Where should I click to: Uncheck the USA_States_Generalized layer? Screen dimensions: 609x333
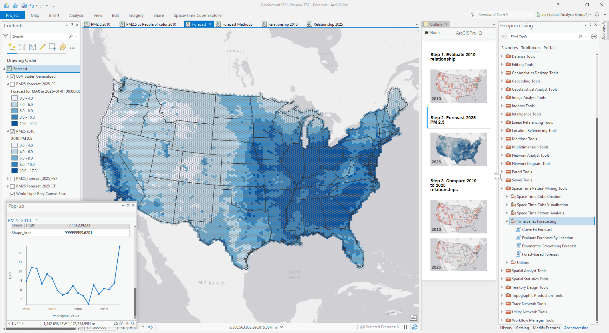click(12, 76)
